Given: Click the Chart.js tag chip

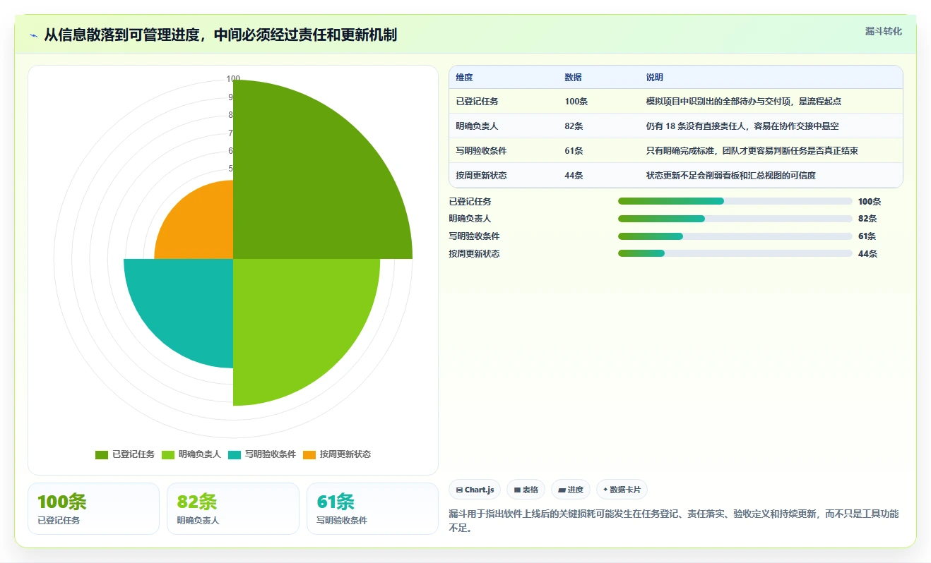Looking at the screenshot, I should 475,490.
